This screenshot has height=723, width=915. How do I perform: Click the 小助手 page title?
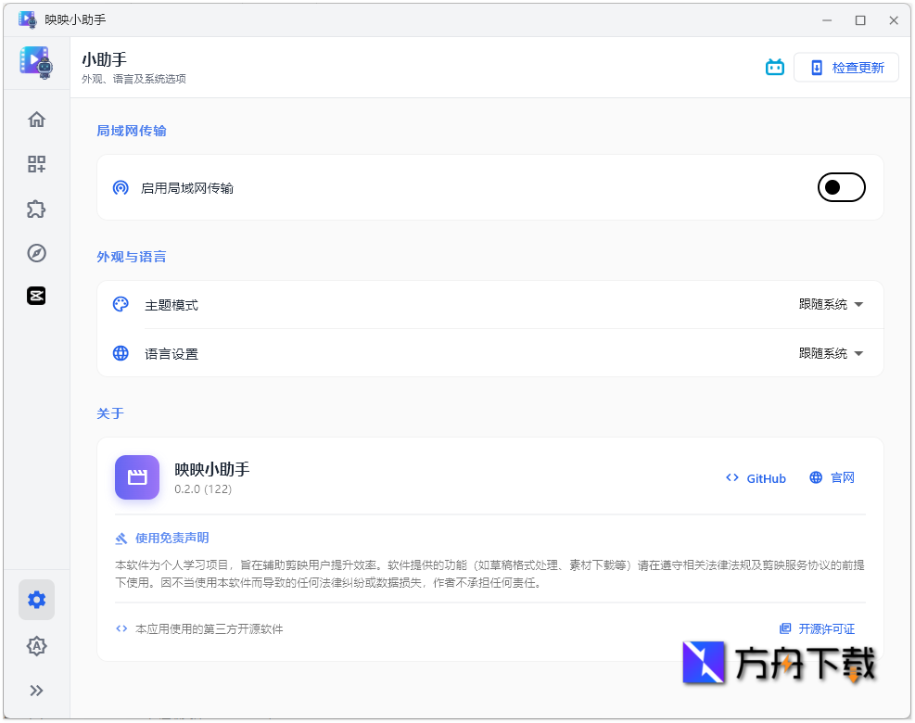[x=105, y=59]
